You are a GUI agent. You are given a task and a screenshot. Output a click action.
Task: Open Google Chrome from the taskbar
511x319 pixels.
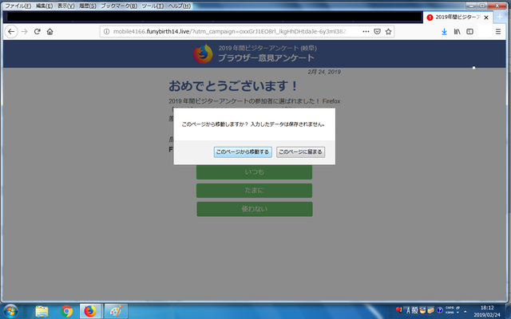click(x=66, y=310)
